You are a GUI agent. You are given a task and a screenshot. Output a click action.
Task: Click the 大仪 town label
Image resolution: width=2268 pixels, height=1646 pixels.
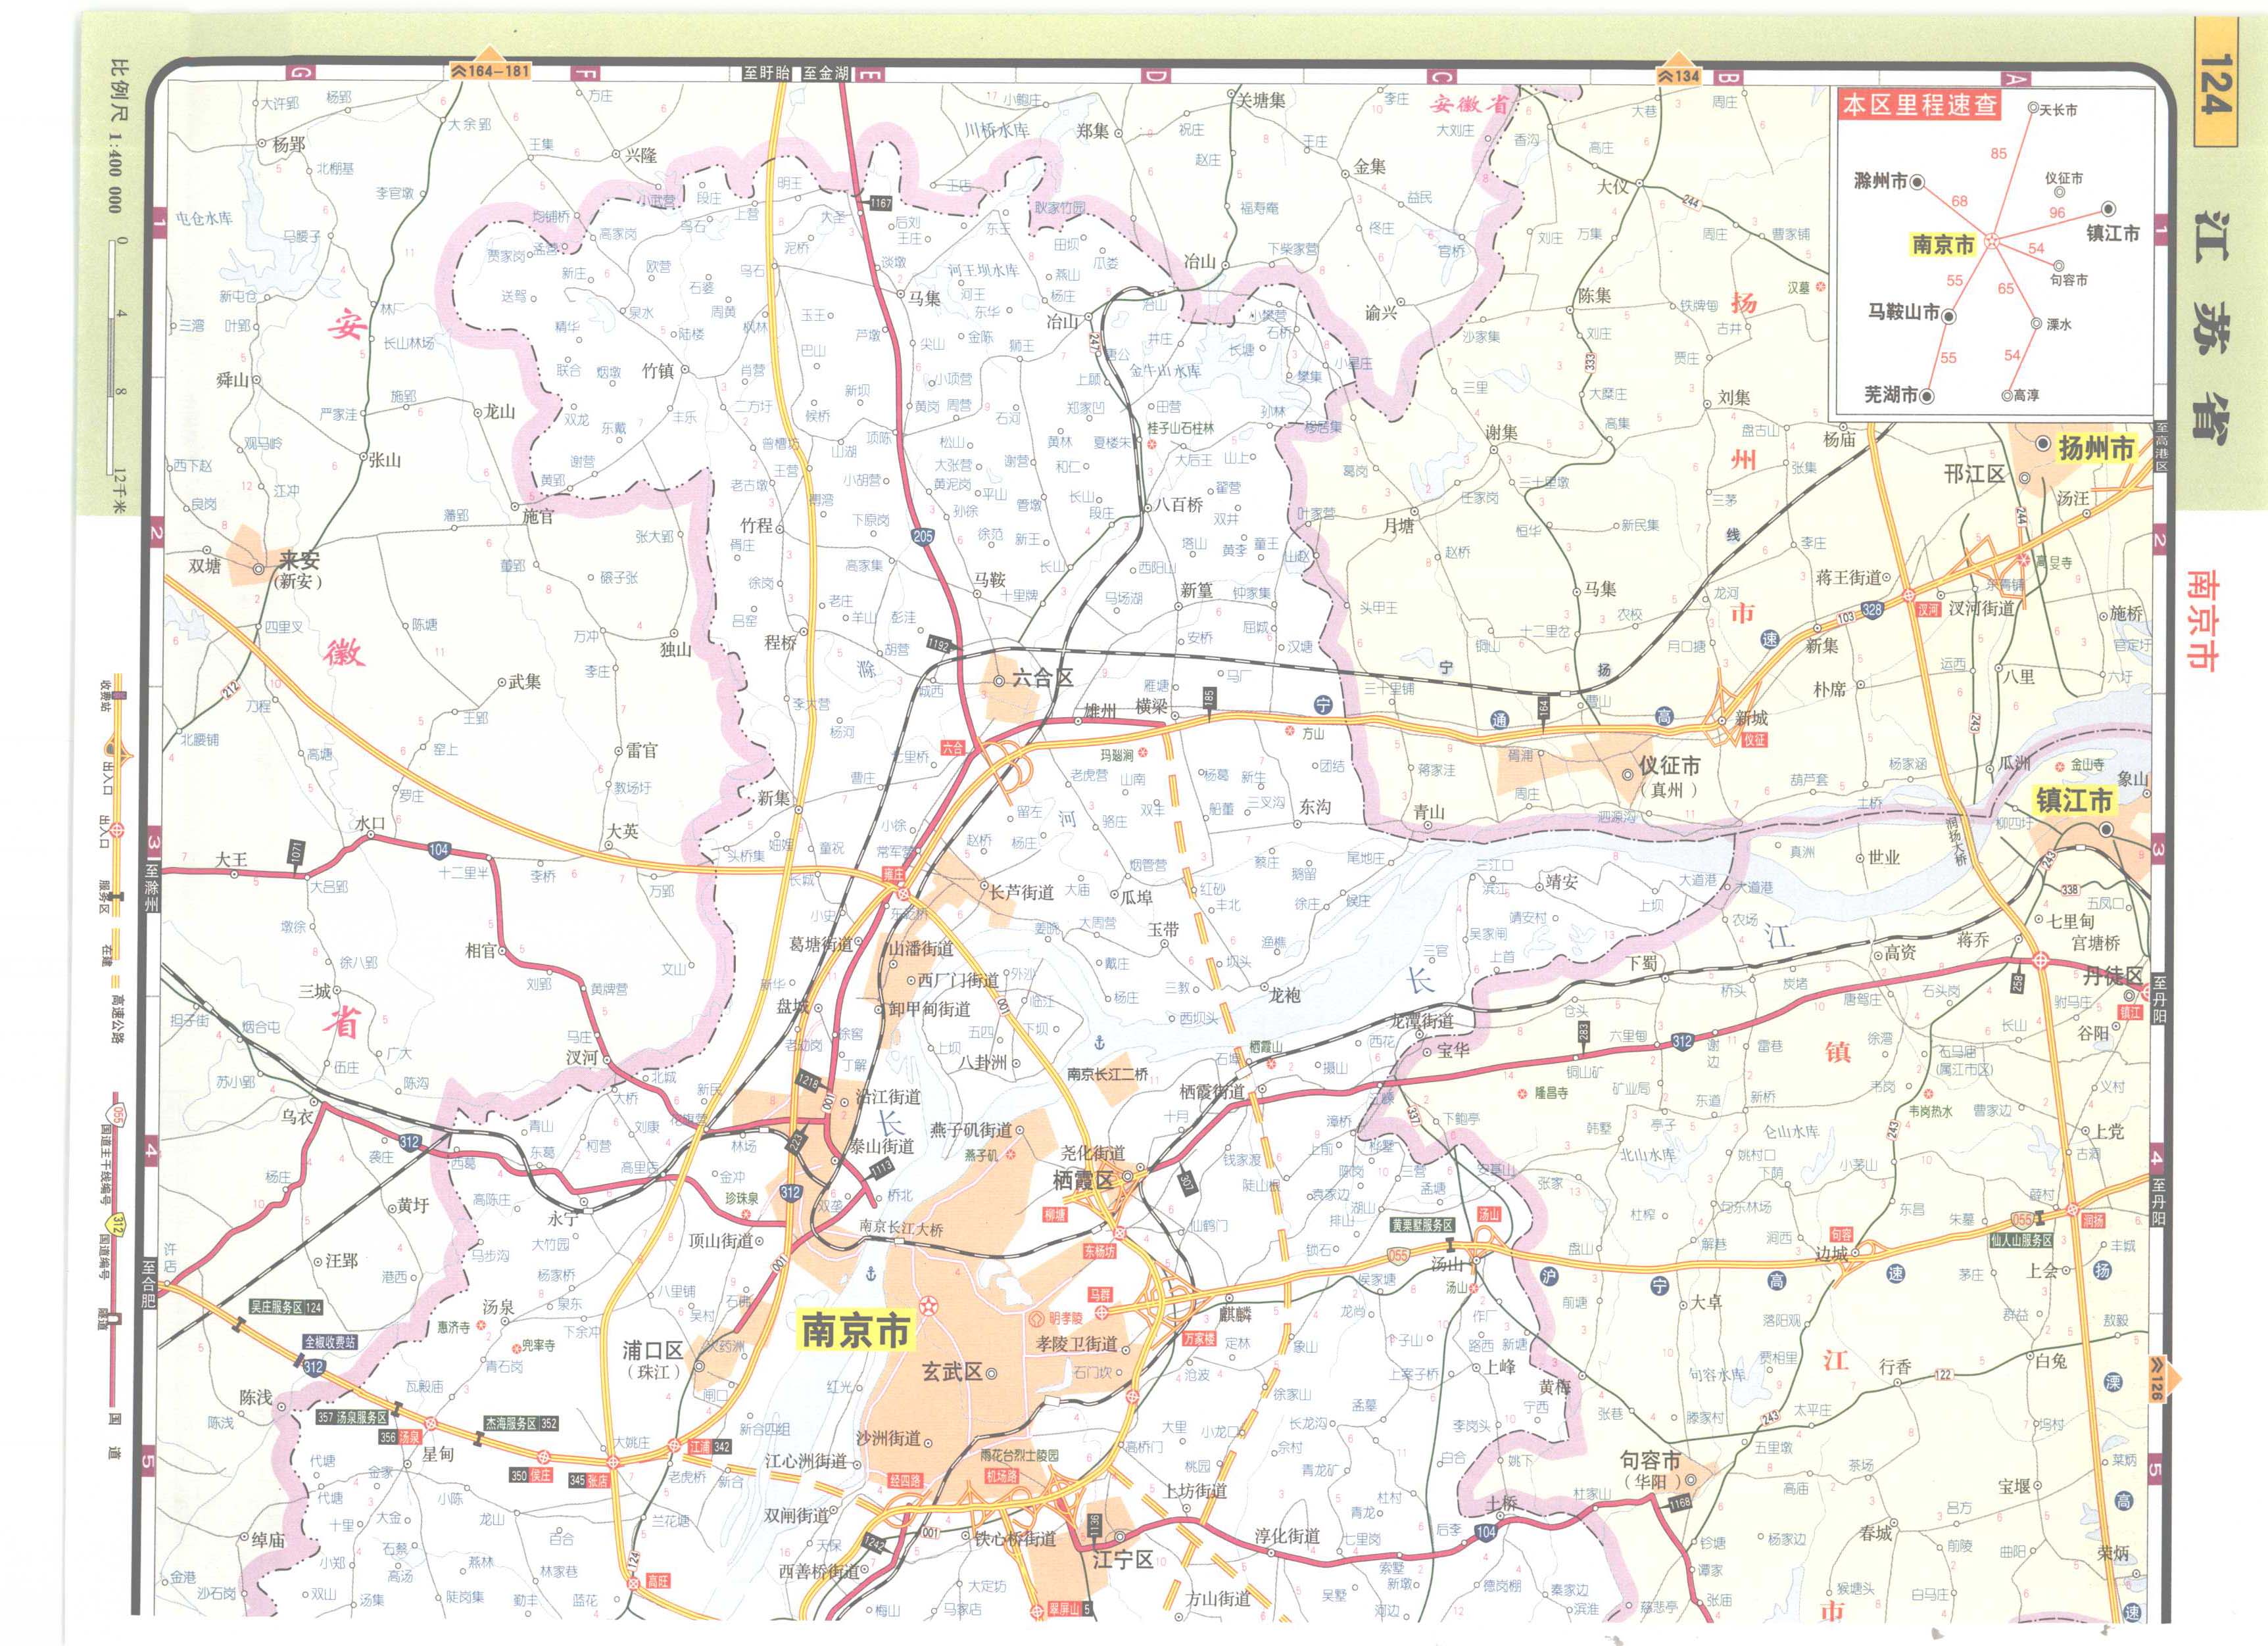point(1612,186)
